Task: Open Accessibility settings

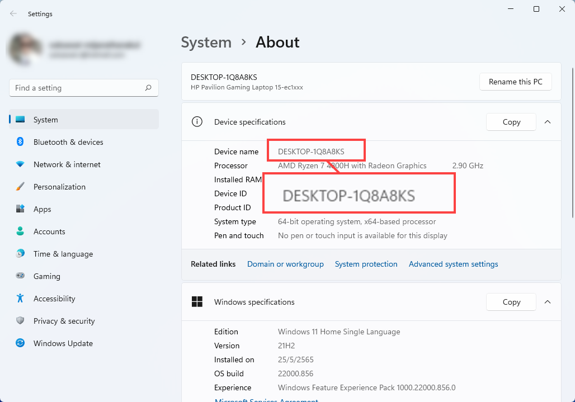Action: 84,299
